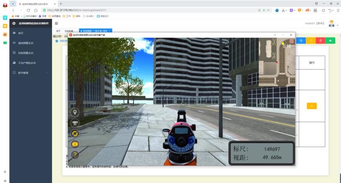Click the location pin icon in simulator
The height and width of the screenshot is (183, 341).
coord(75,112)
